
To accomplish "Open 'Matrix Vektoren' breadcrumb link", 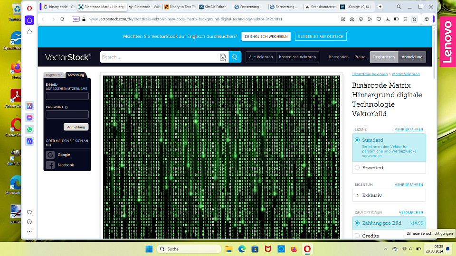I will [406, 74].
